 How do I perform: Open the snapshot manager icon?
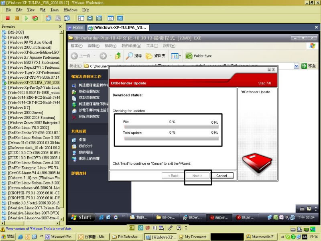click(67, 18)
